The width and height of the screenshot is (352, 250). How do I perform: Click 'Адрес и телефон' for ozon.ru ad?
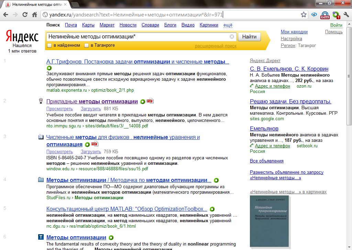(x=272, y=86)
